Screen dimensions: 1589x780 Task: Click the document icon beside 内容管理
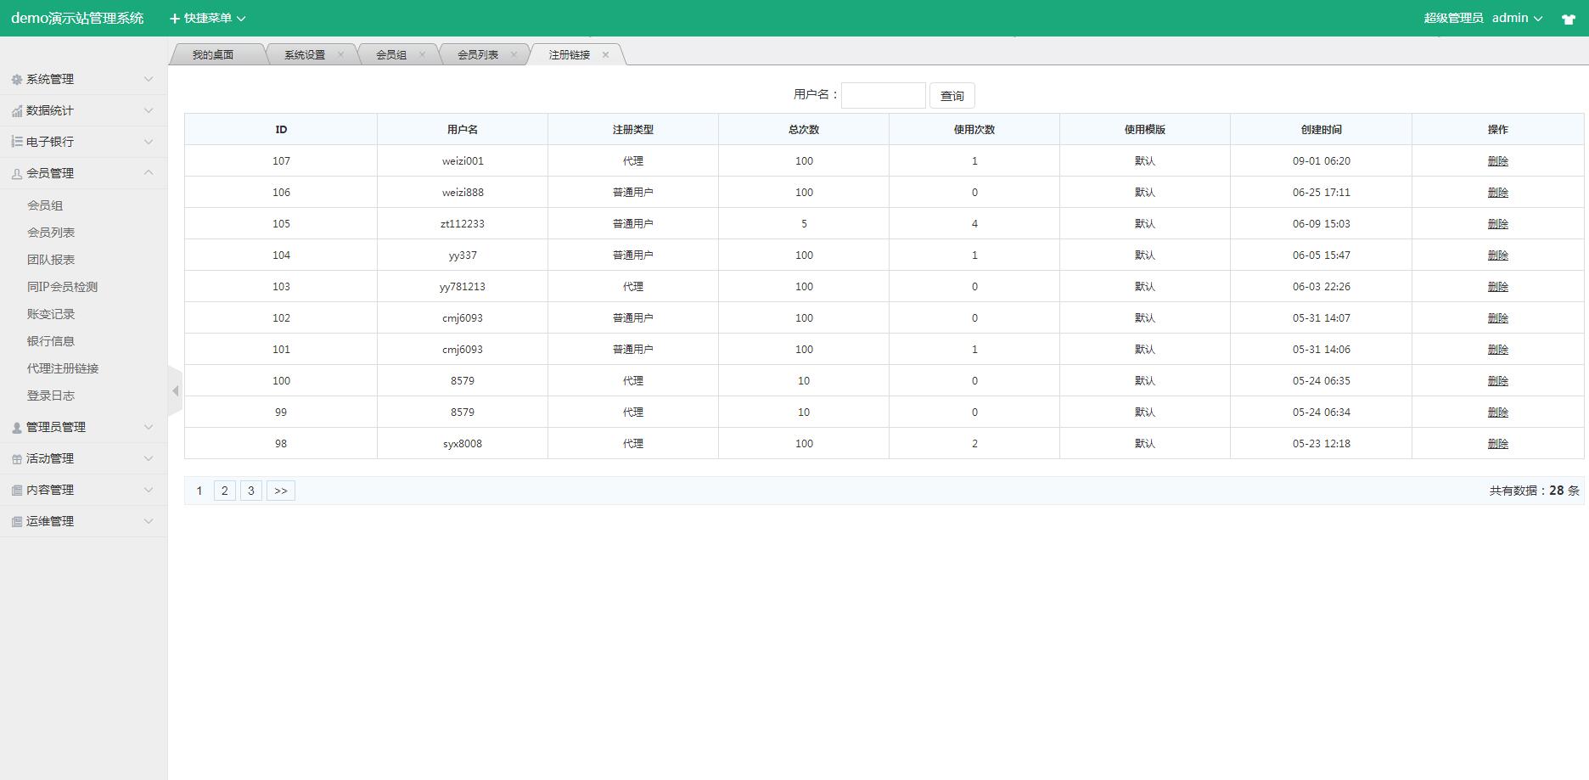17,491
